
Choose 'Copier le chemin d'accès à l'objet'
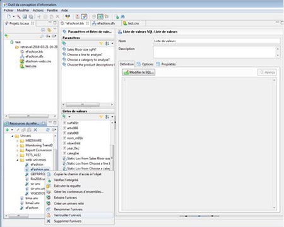coord(80,174)
